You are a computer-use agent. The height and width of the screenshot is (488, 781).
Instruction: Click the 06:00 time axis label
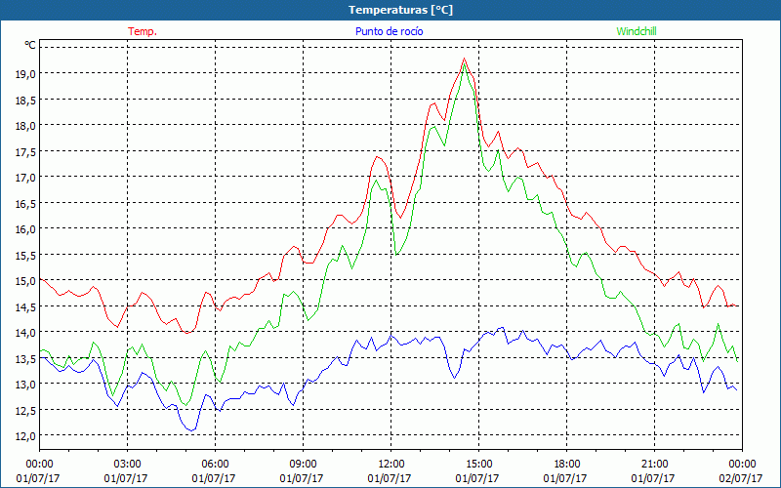(215, 464)
